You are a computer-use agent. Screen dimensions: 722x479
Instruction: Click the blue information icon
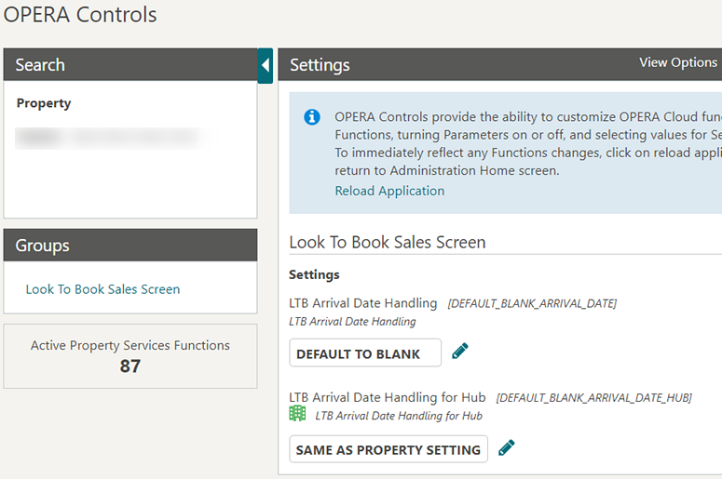(x=312, y=117)
